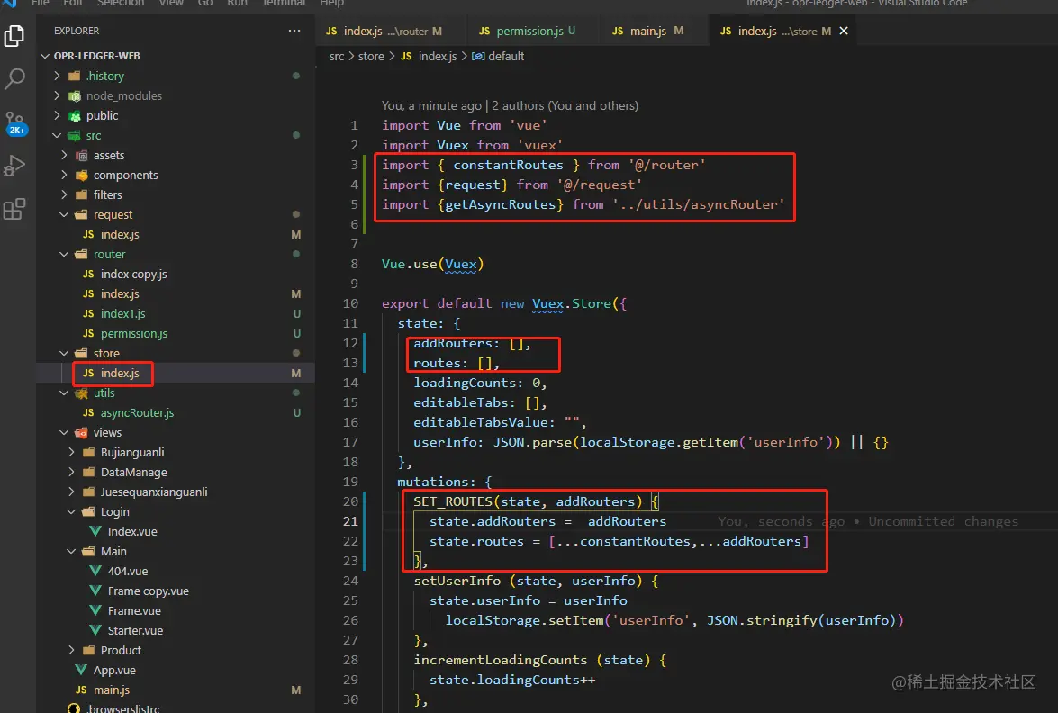Screen dimensions: 1058x713
Task: Open the Run menu
Action: point(237,3)
